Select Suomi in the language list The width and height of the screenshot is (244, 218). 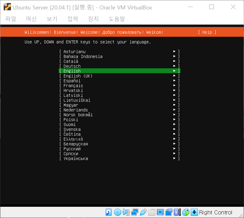120,124
